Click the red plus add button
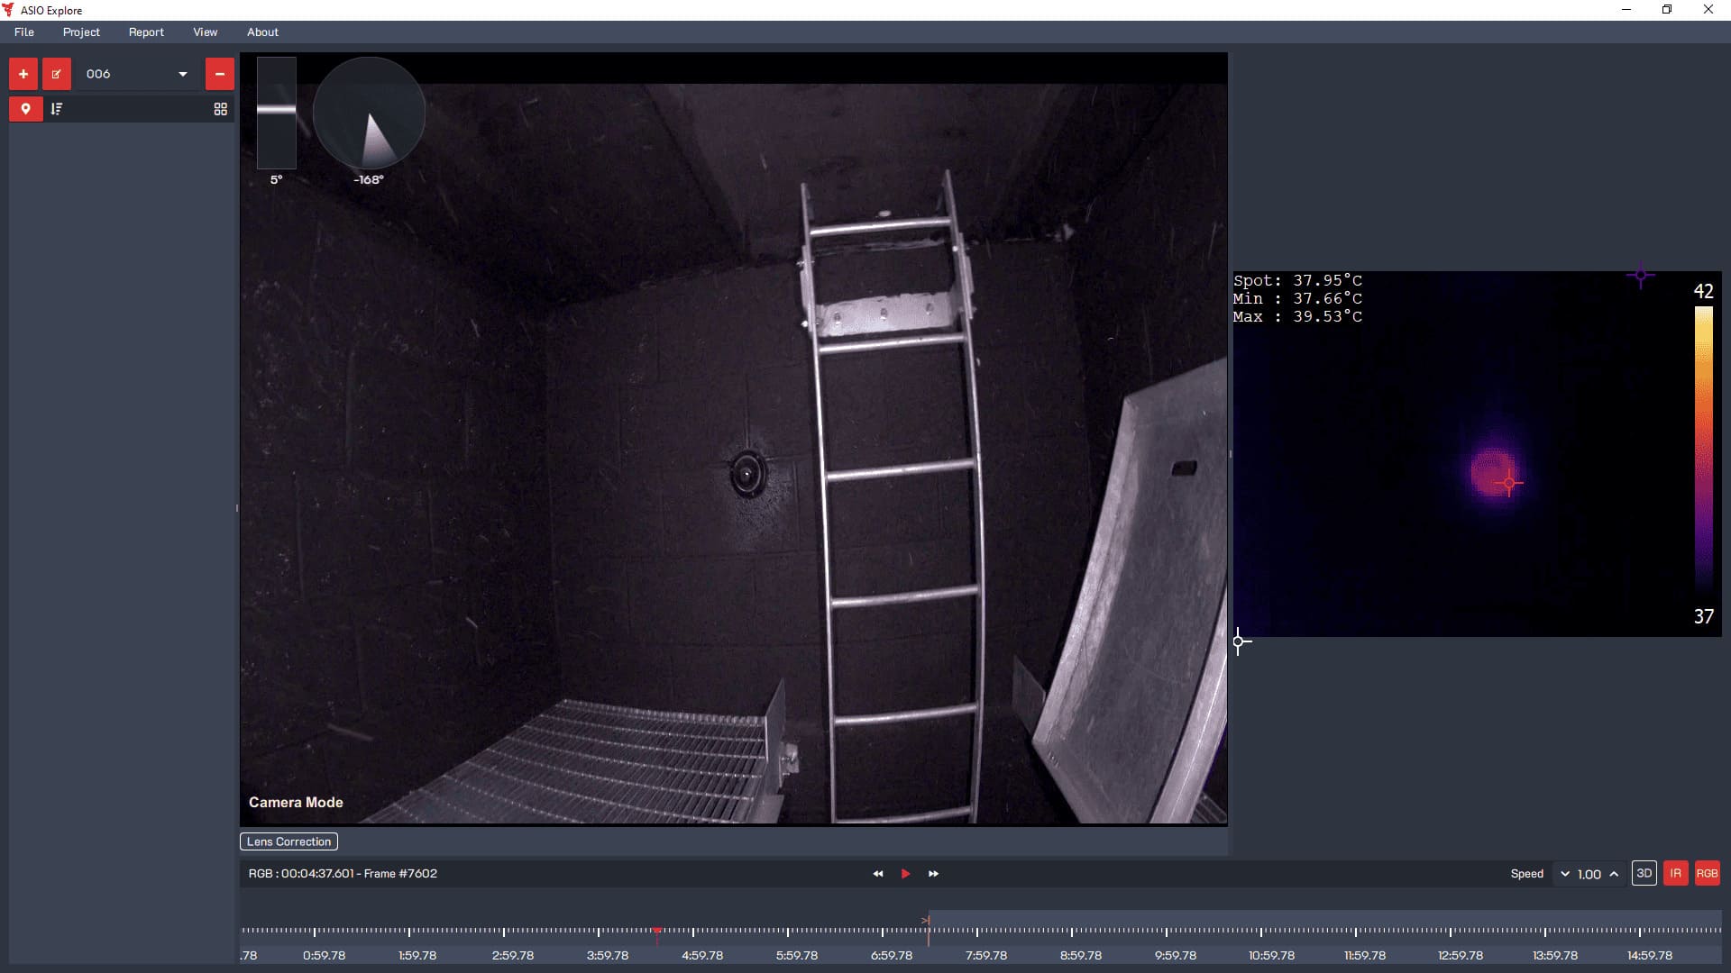 point(23,74)
